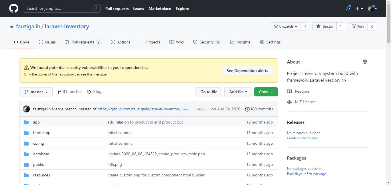Open the config folder
The image size is (391, 185).
(38, 143)
